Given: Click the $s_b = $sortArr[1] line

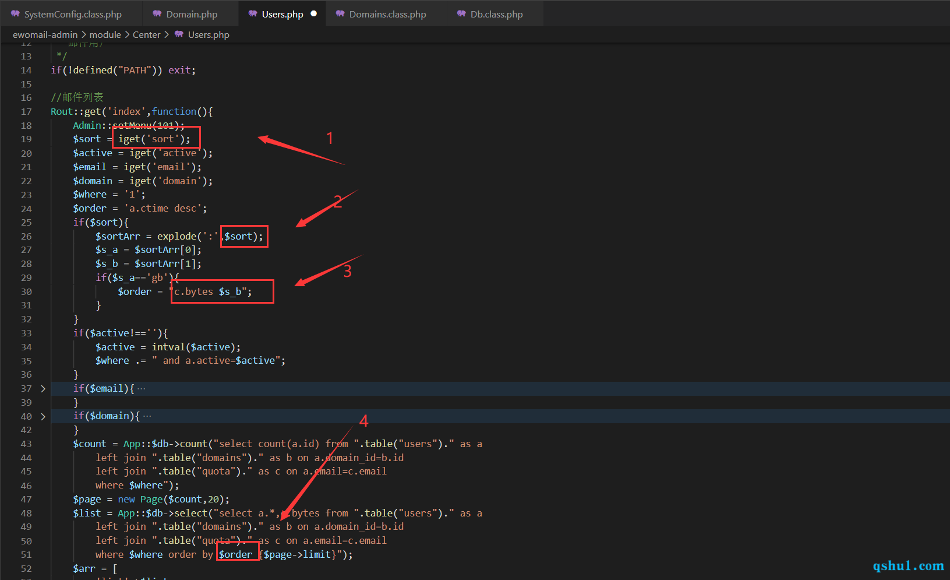Looking at the screenshot, I should [x=149, y=264].
